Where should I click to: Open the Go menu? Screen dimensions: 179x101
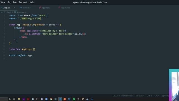pos(9,2)
